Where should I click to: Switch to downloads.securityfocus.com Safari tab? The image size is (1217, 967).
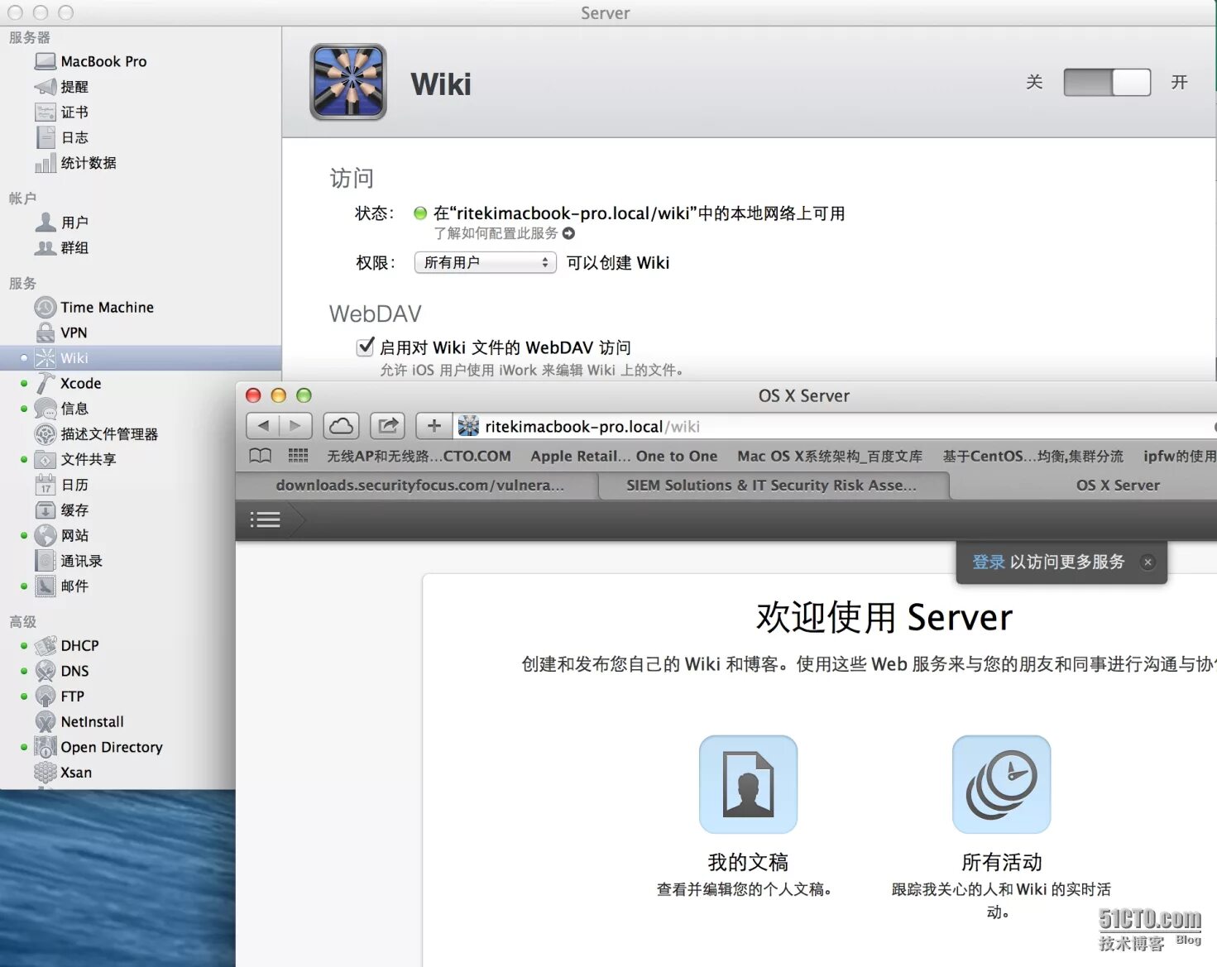(x=417, y=486)
